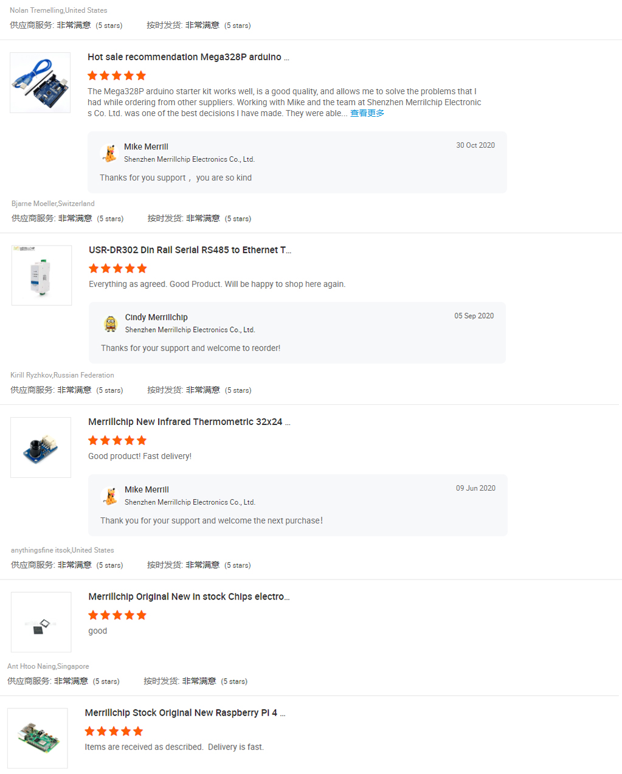The image size is (622, 774).
Task: Click Mike Merrill's avatar on 09 Jun reply
Action: [110, 496]
